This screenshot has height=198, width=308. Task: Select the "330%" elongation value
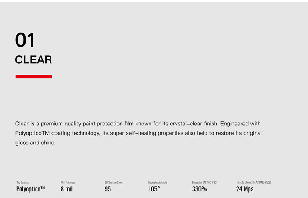(x=199, y=189)
